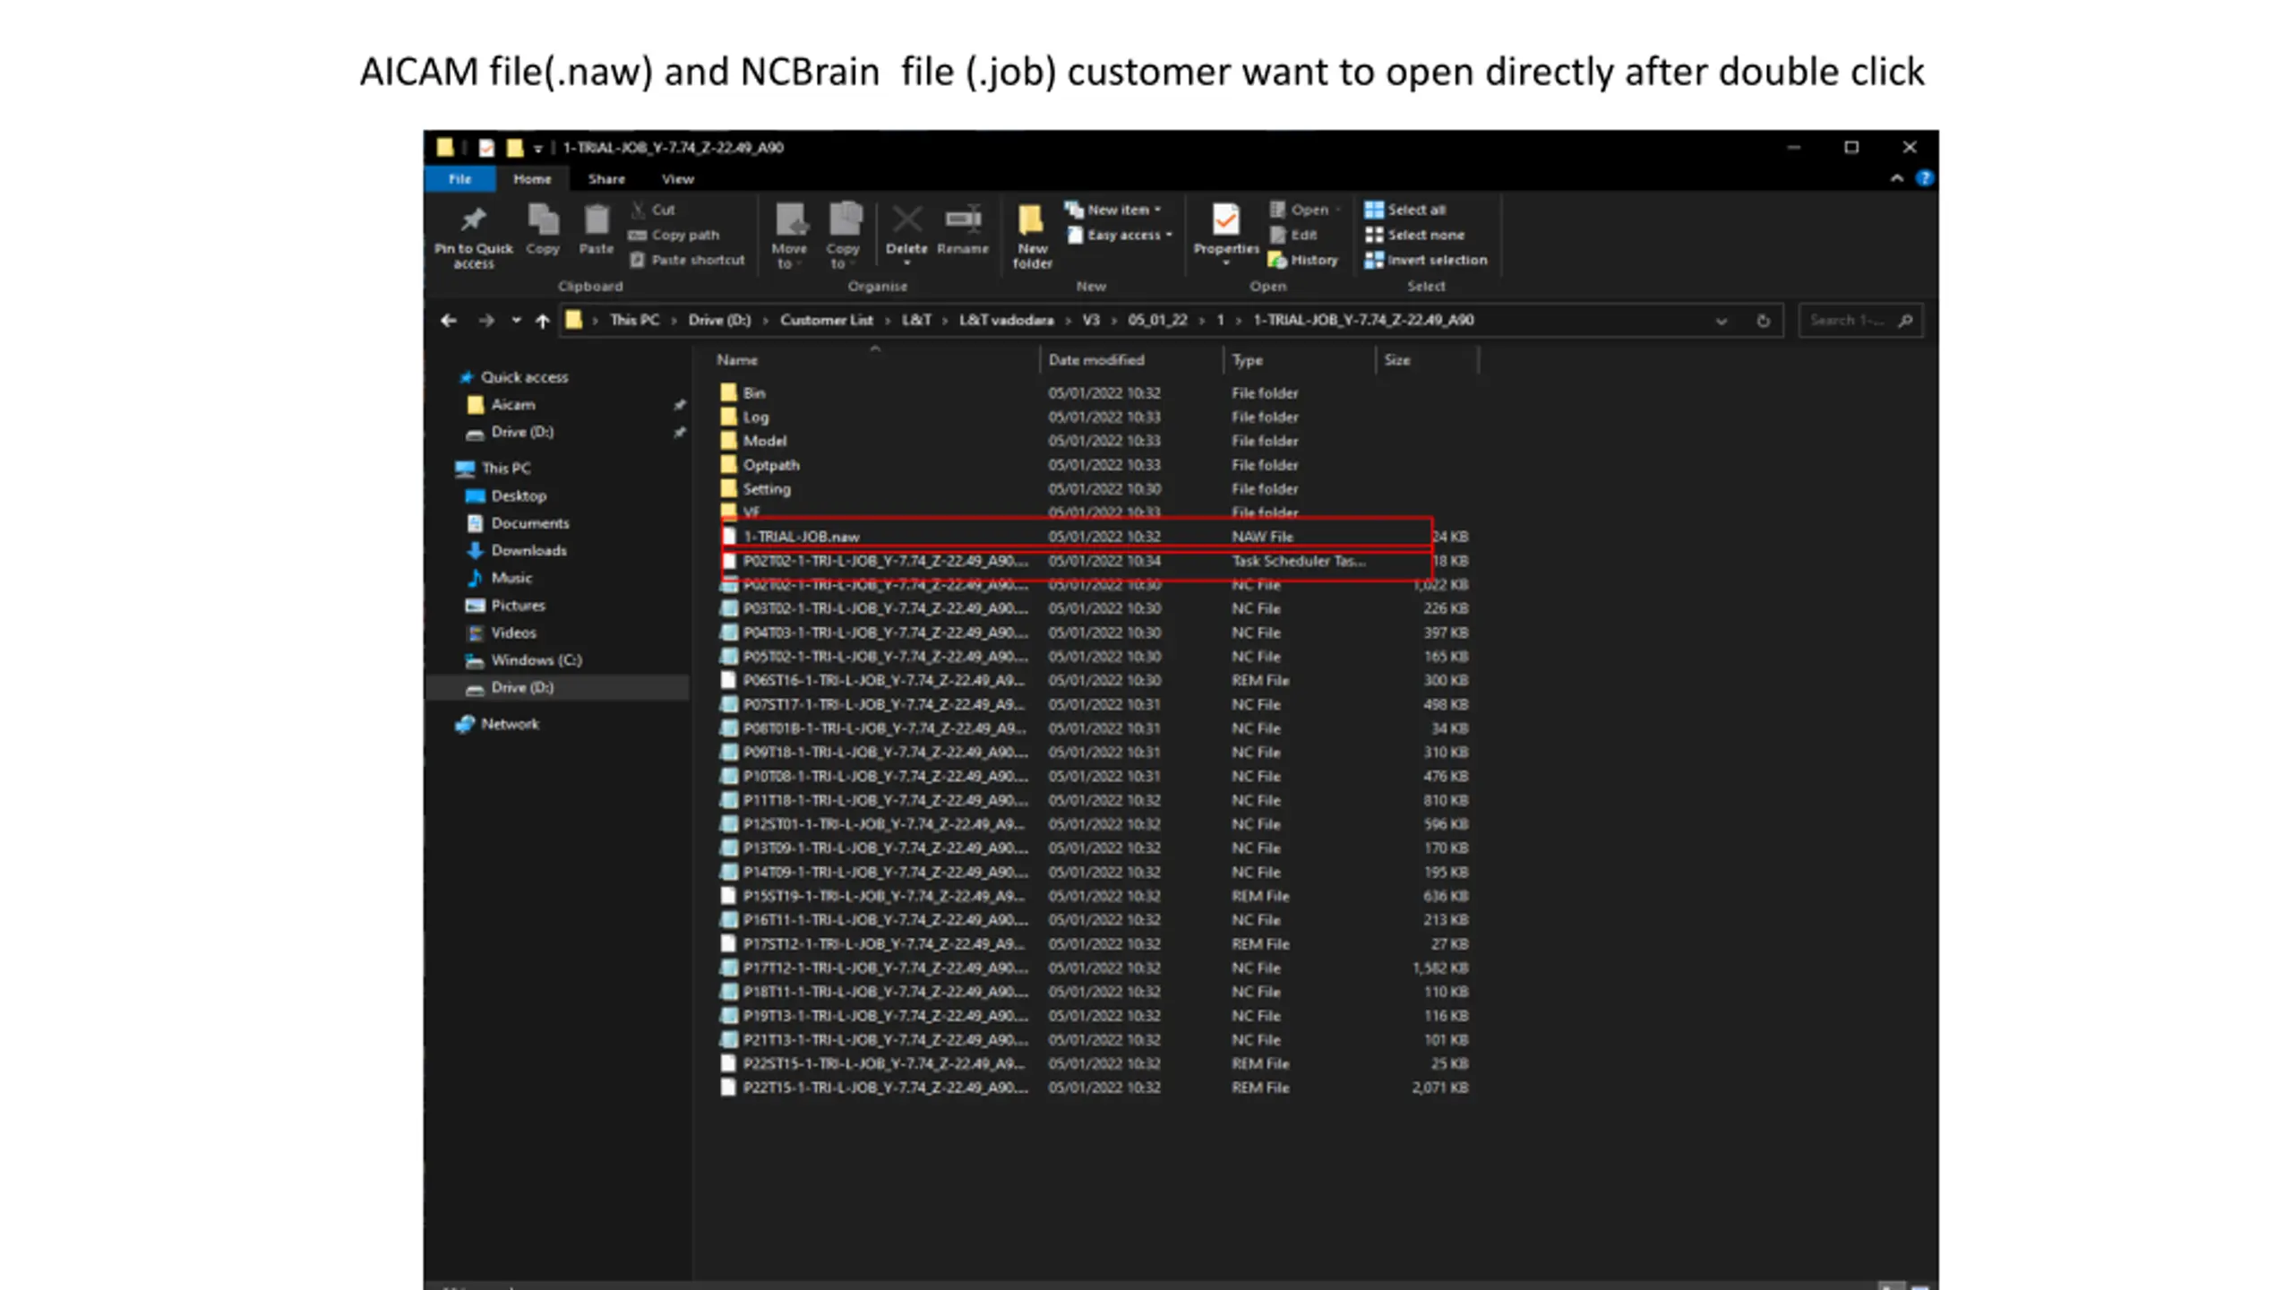The height and width of the screenshot is (1290, 2293).
Task: Open Quick Access Toolbar customize dropdown
Action: click(537, 149)
